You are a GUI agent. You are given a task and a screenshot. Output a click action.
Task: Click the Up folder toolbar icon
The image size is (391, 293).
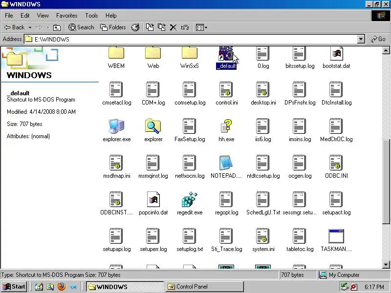pos(57,27)
